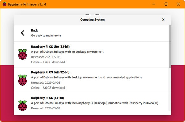Click 'Online - 2.6 GB download' text
The image size is (185, 122).
(48, 88)
